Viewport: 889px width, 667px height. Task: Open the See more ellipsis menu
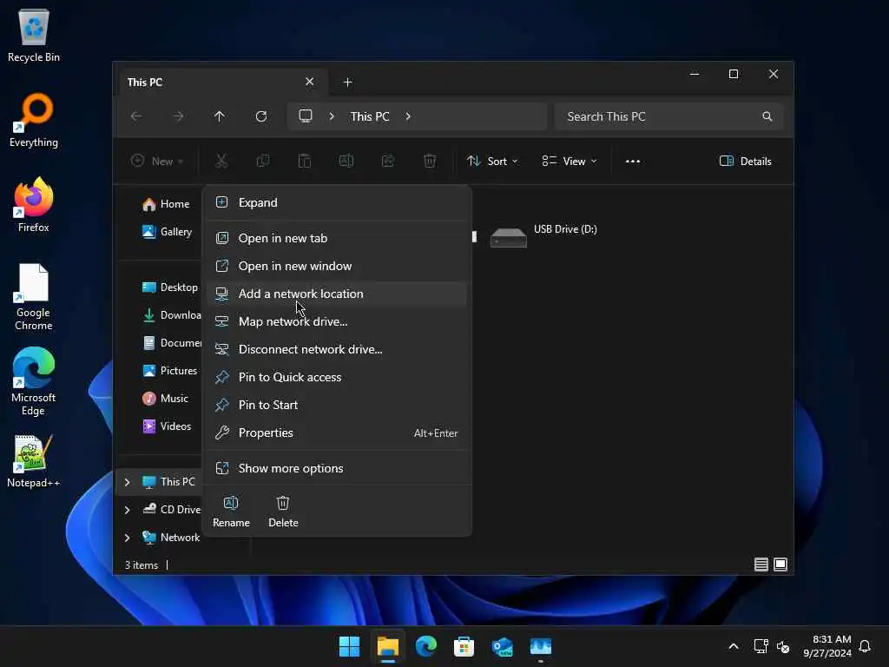click(633, 161)
